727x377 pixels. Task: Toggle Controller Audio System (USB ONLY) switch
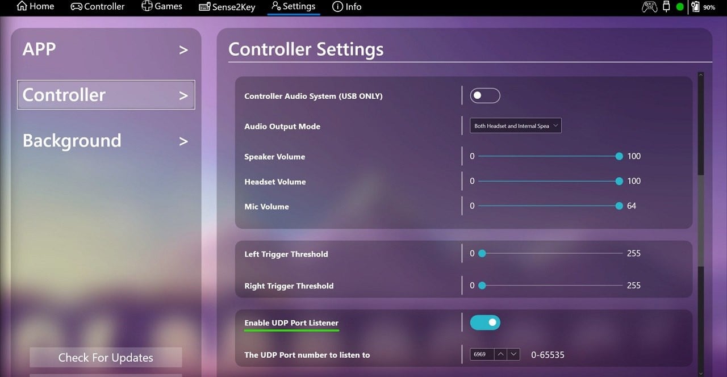(485, 95)
